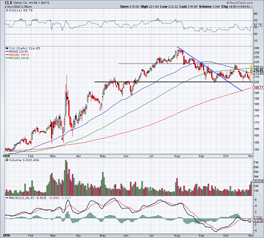Click the Volume 3,020,406 legend text
264x238 pixels.
24,160
